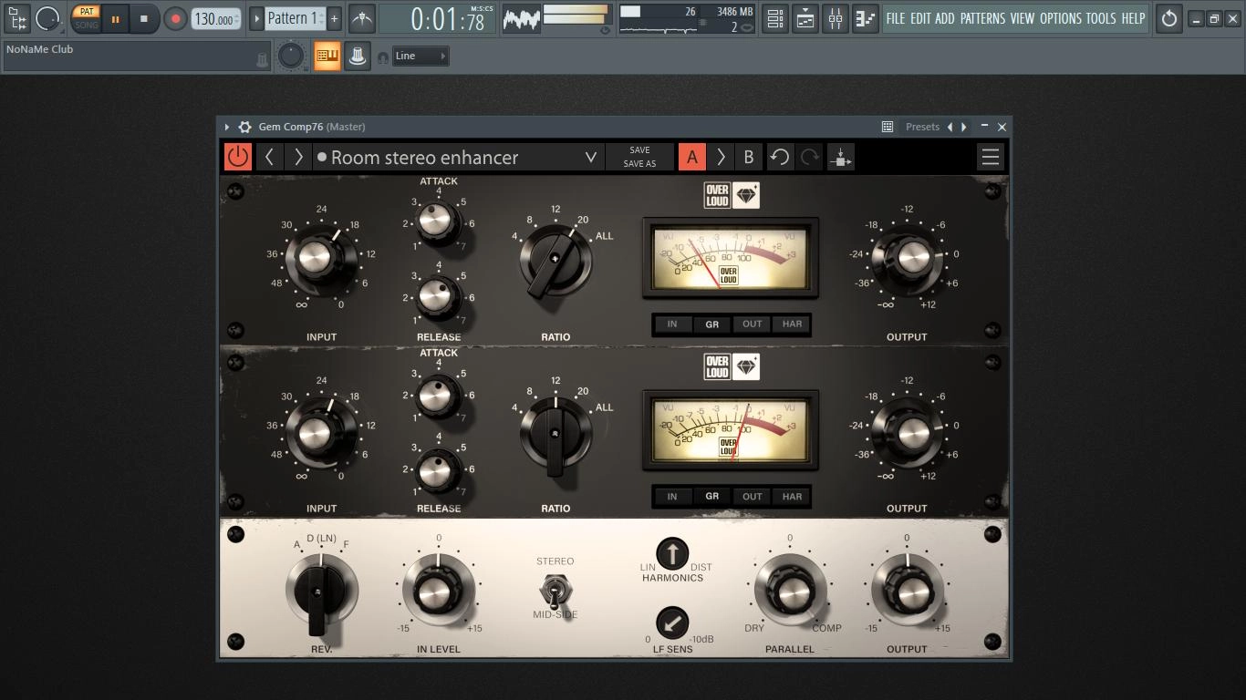Click the global pitch knob in hint bar row
This screenshot has width=1246, height=700.
290,57
